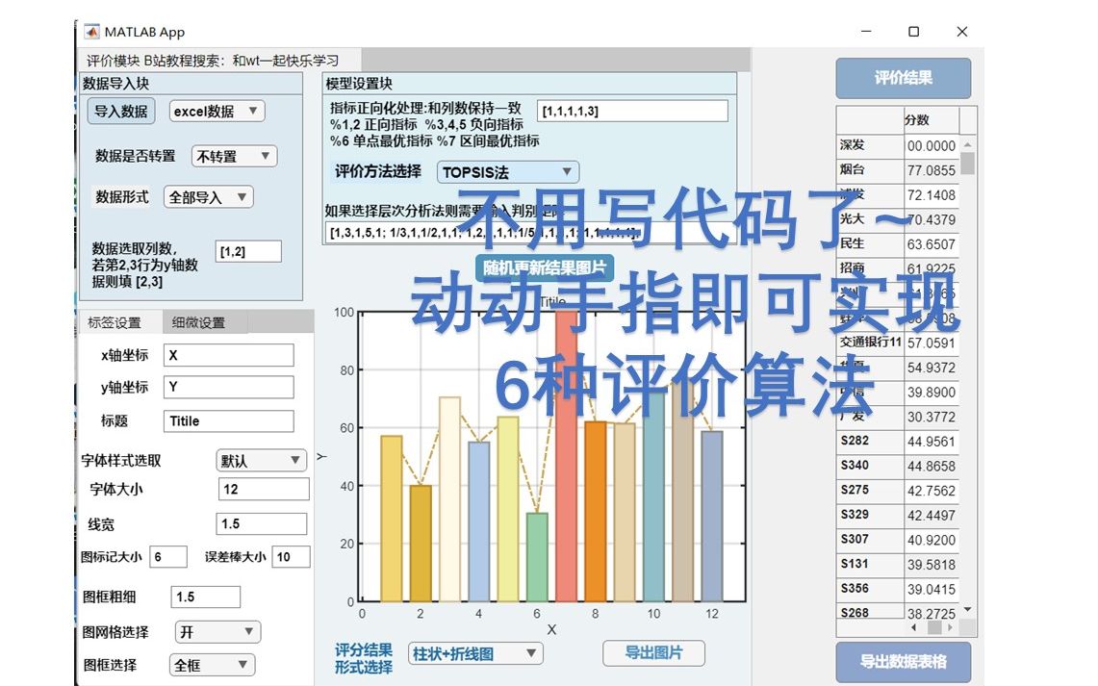Open the TOPSIS法 evaluation method dropdown
The height and width of the screenshot is (686, 1098).
(506, 171)
